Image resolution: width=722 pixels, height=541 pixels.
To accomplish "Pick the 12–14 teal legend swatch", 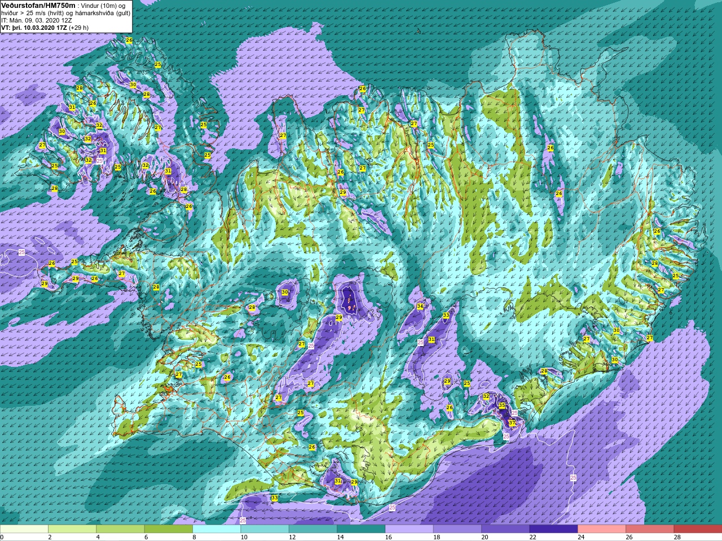I will click(x=313, y=529).
